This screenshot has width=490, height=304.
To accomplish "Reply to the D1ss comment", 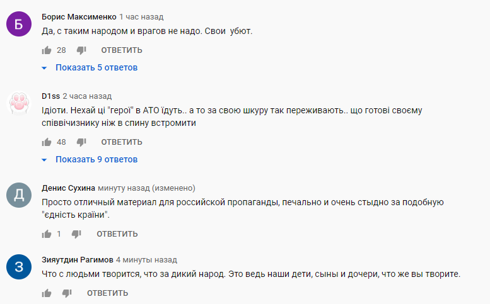I will click(122, 142).
